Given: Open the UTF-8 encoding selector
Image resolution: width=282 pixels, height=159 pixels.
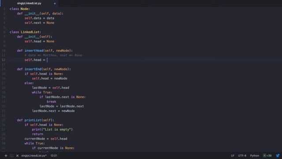Looking at the screenshot, I should [x=242, y=155].
